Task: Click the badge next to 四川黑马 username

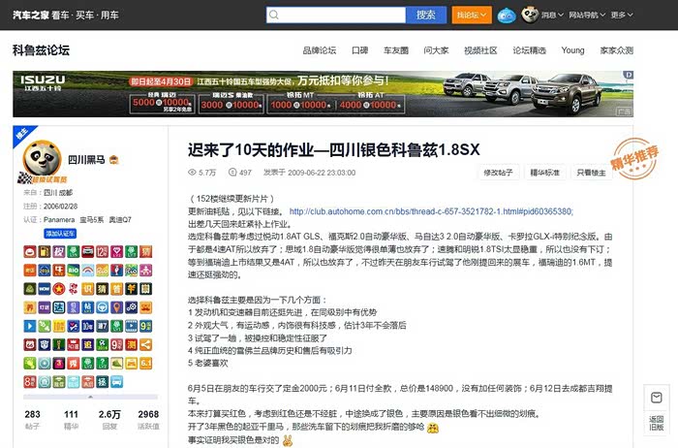Action: (113, 159)
